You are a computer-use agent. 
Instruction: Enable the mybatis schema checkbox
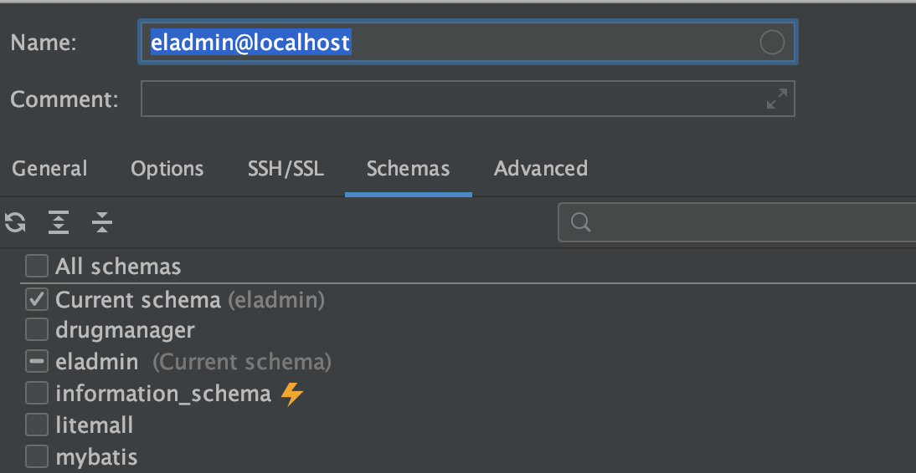tap(37, 456)
